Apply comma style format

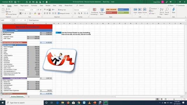click(x=82, y=13)
